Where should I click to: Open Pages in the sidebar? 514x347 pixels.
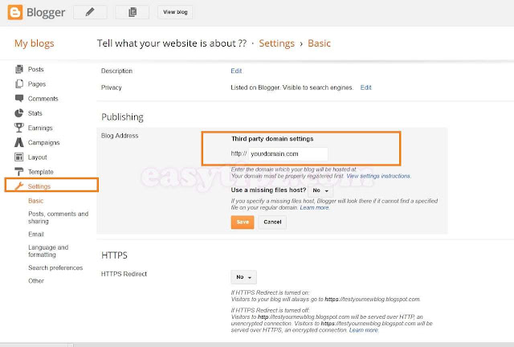tap(37, 84)
